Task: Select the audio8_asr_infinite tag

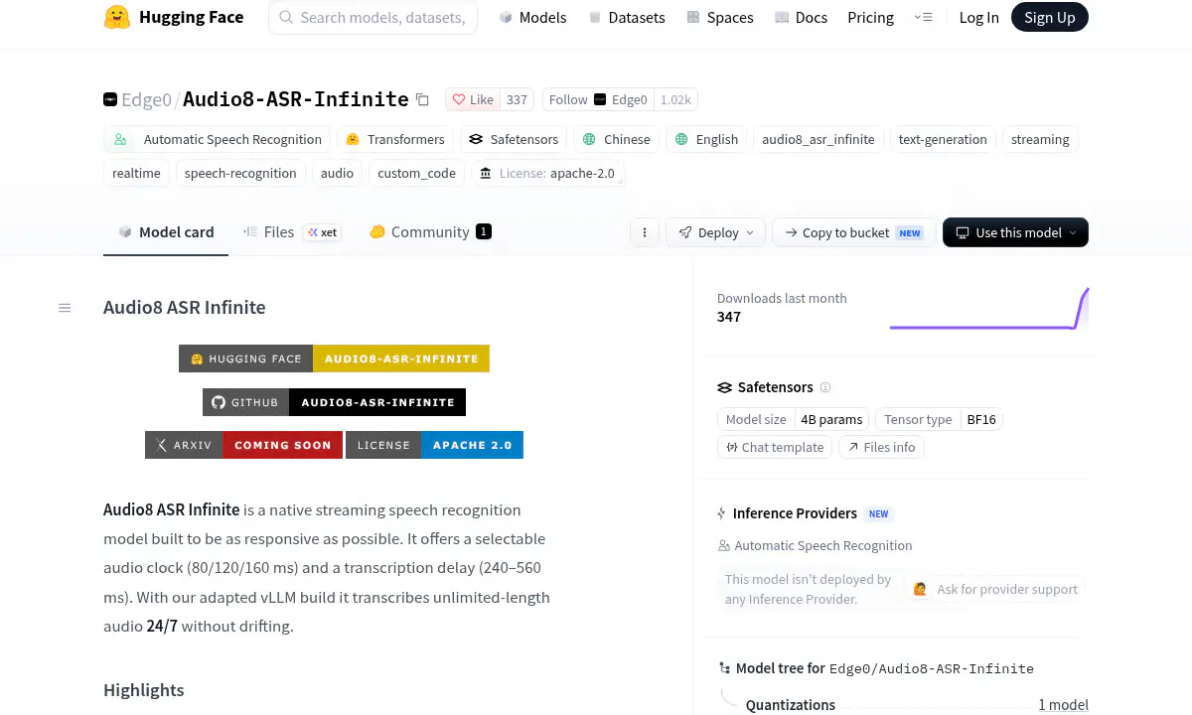Action: tap(819, 139)
